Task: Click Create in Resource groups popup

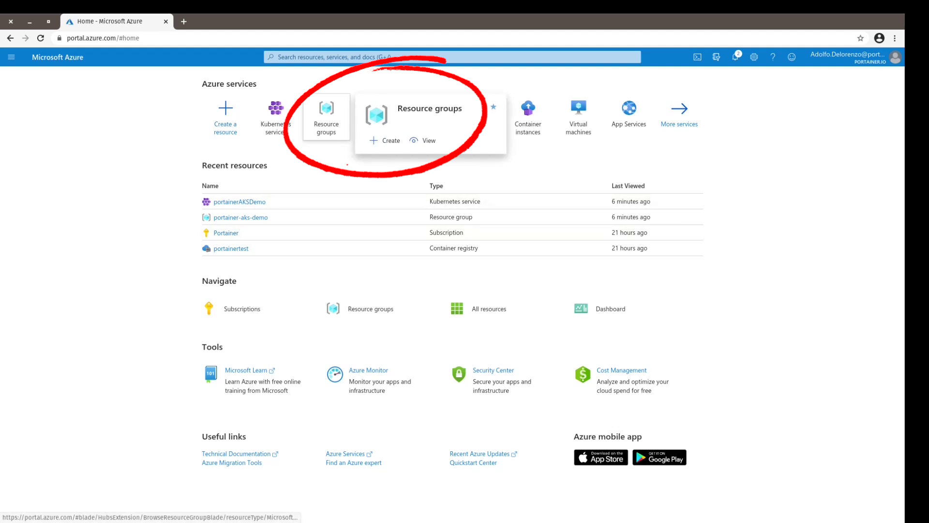Action: (x=385, y=140)
